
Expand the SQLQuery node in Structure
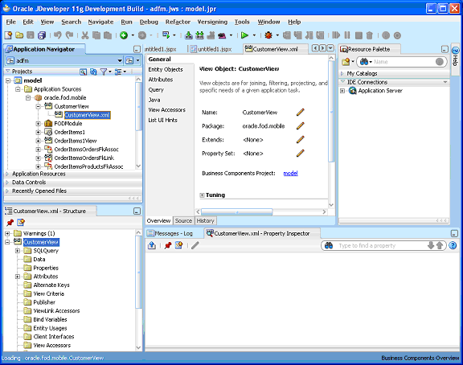pyautogui.click(x=18, y=251)
